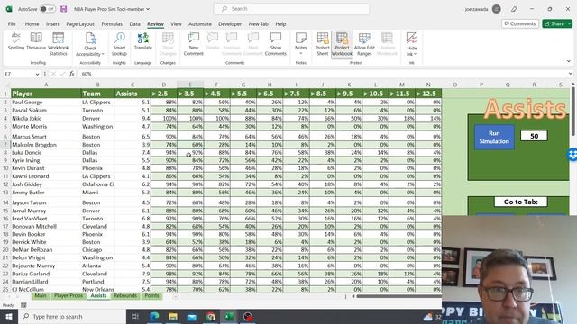This screenshot has width=577, height=324.
Task: Click the pen icon in title bar
Action: [514, 9]
